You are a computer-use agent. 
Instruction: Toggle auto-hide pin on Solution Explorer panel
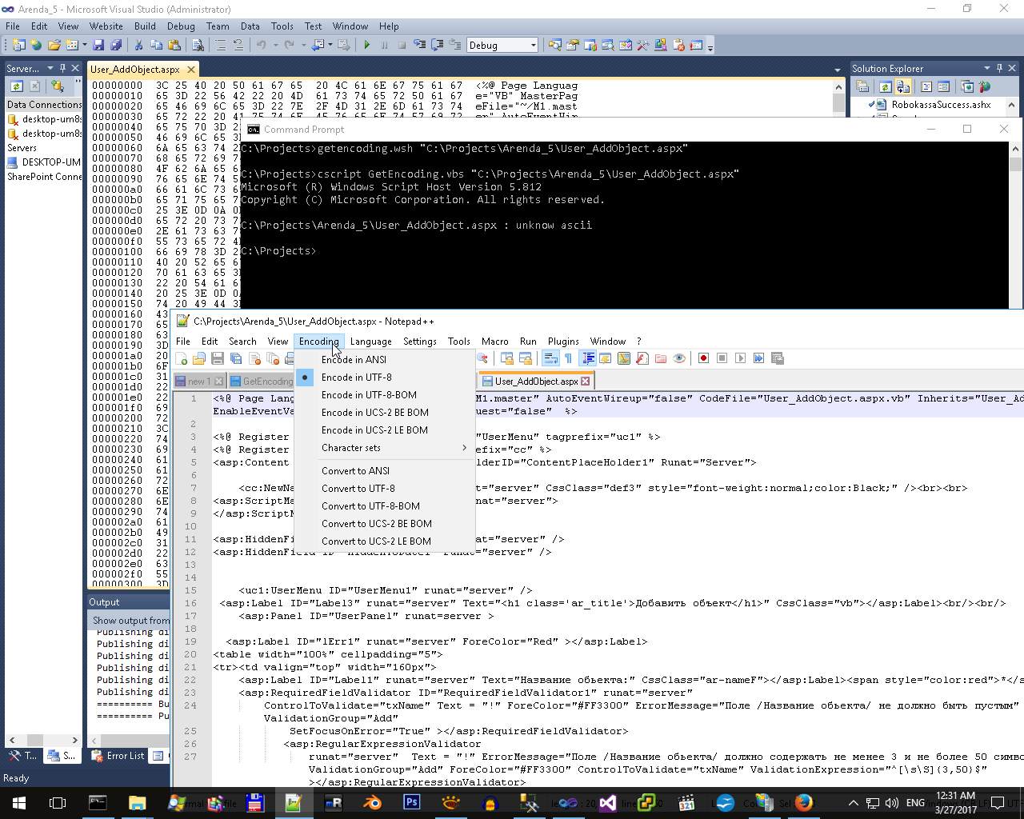[999, 68]
